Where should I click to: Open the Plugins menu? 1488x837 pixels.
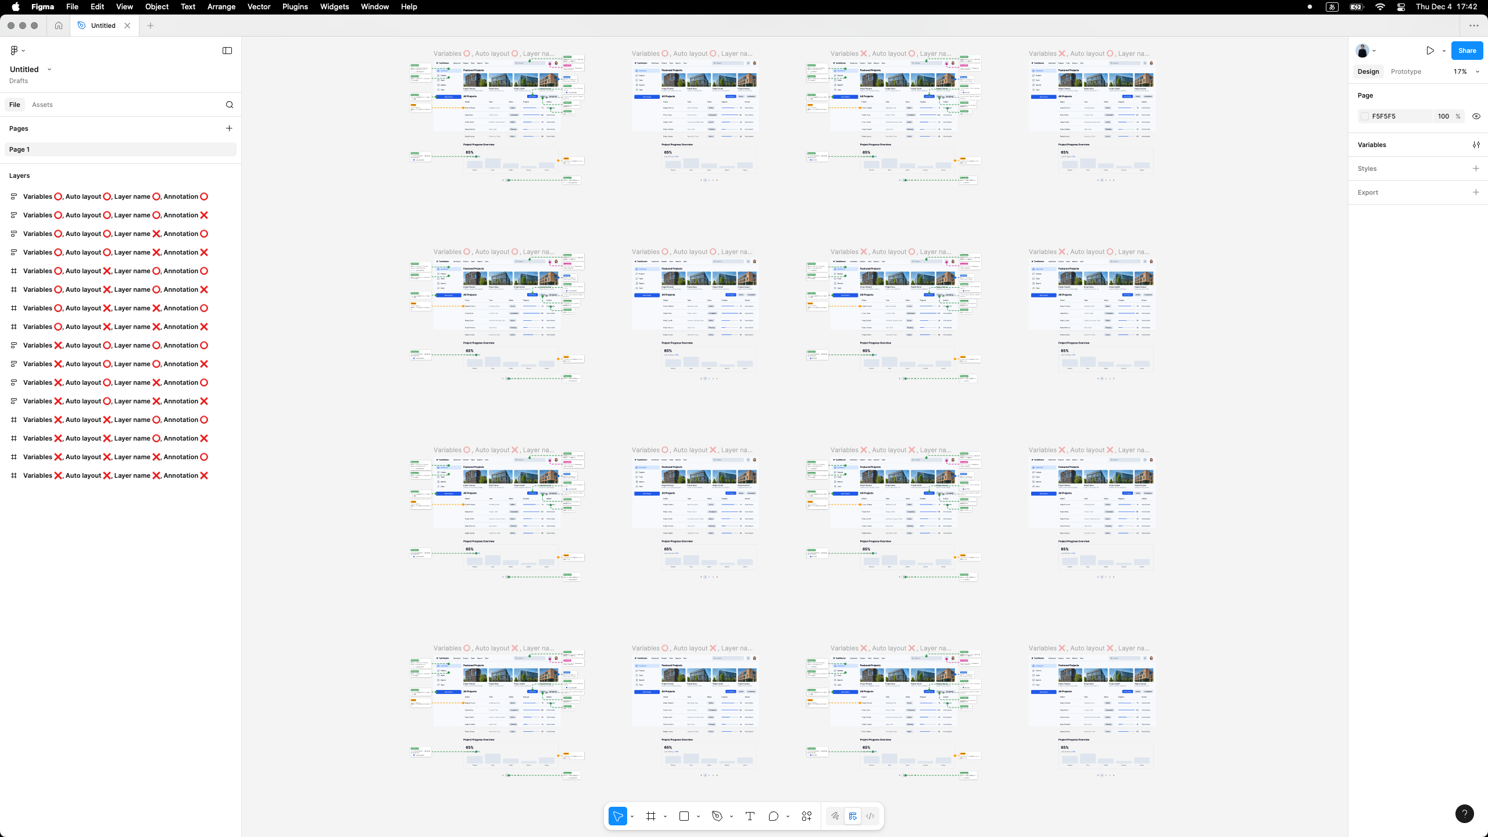(295, 7)
